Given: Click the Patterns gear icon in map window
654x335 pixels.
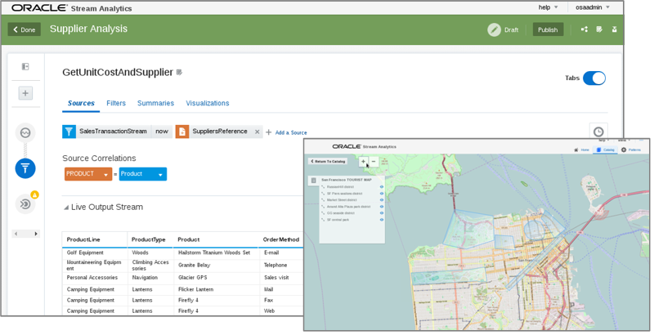Looking at the screenshot, I should click(624, 150).
